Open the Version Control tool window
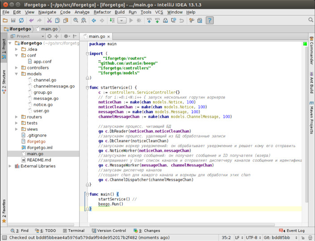Image resolution: width=315 pixels, height=241 pixels. [x=109, y=231]
